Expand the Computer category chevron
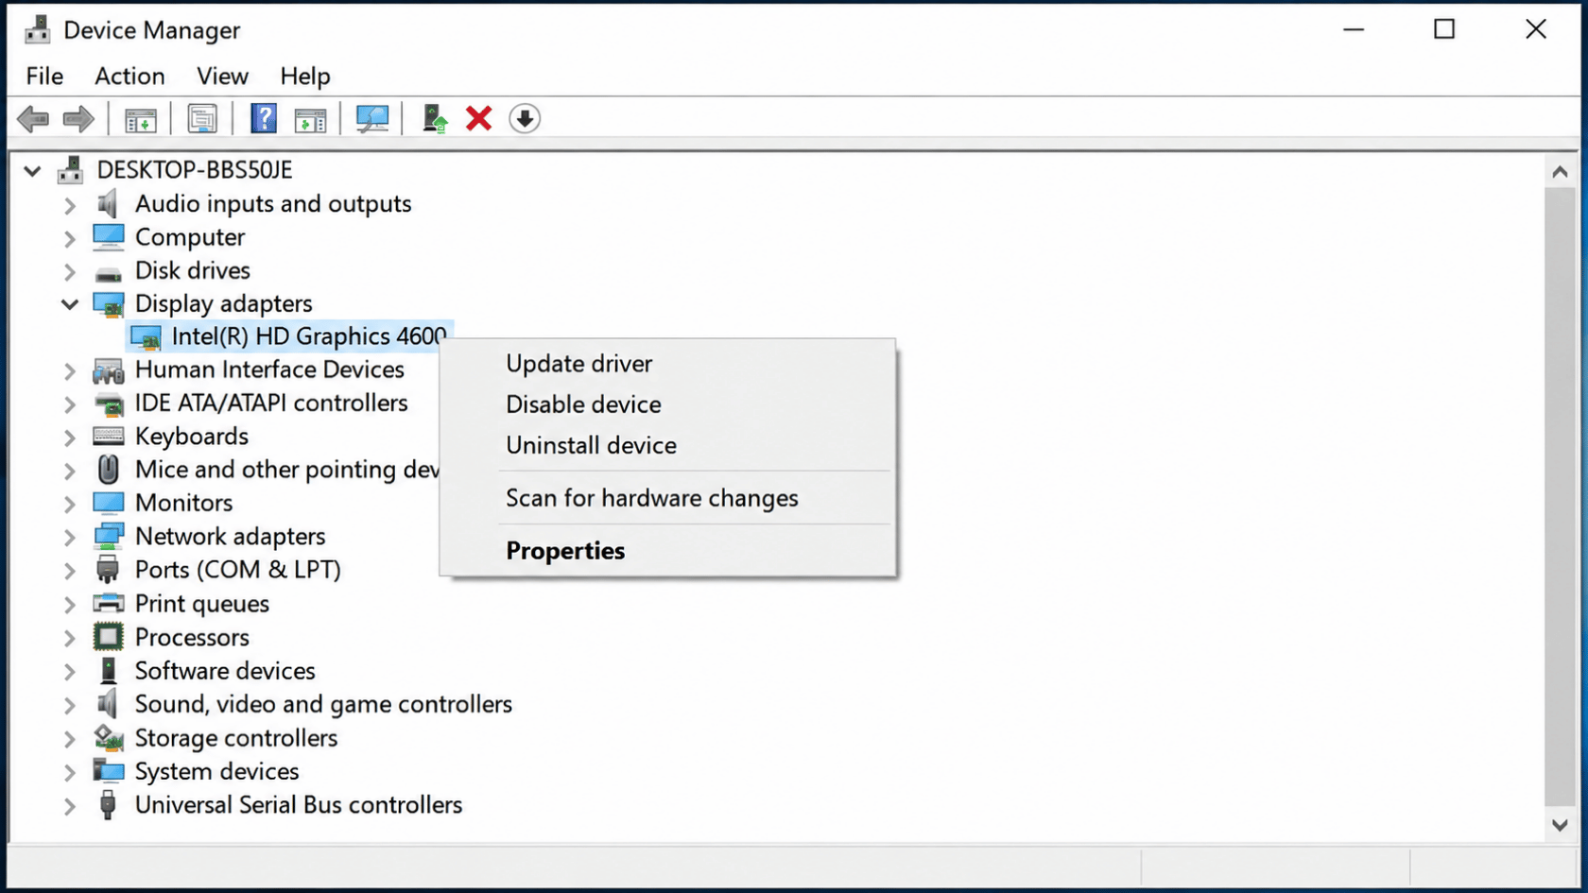The image size is (1588, 893). pyautogui.click(x=69, y=238)
